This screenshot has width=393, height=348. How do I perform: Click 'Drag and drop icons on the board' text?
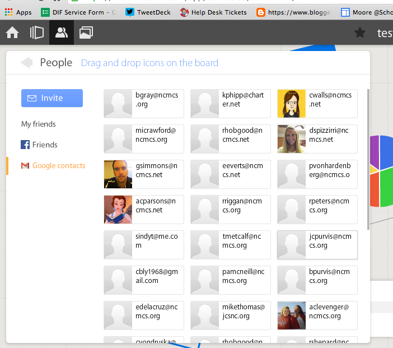[149, 63]
